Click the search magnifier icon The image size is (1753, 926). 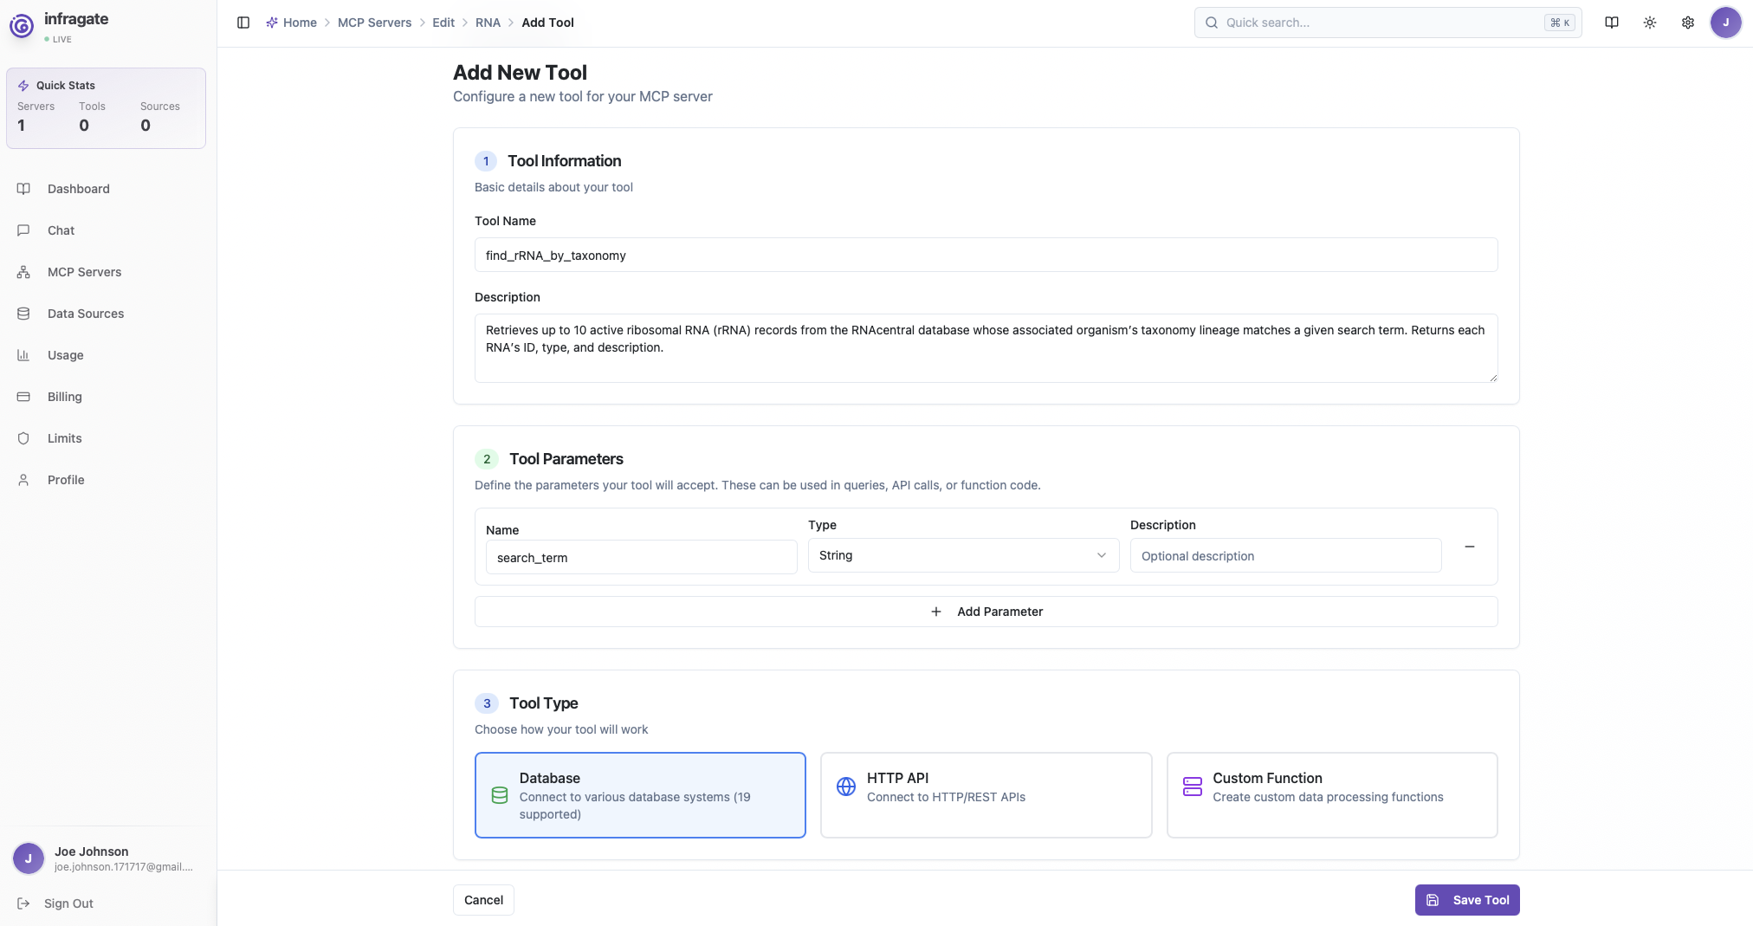pyautogui.click(x=1212, y=23)
